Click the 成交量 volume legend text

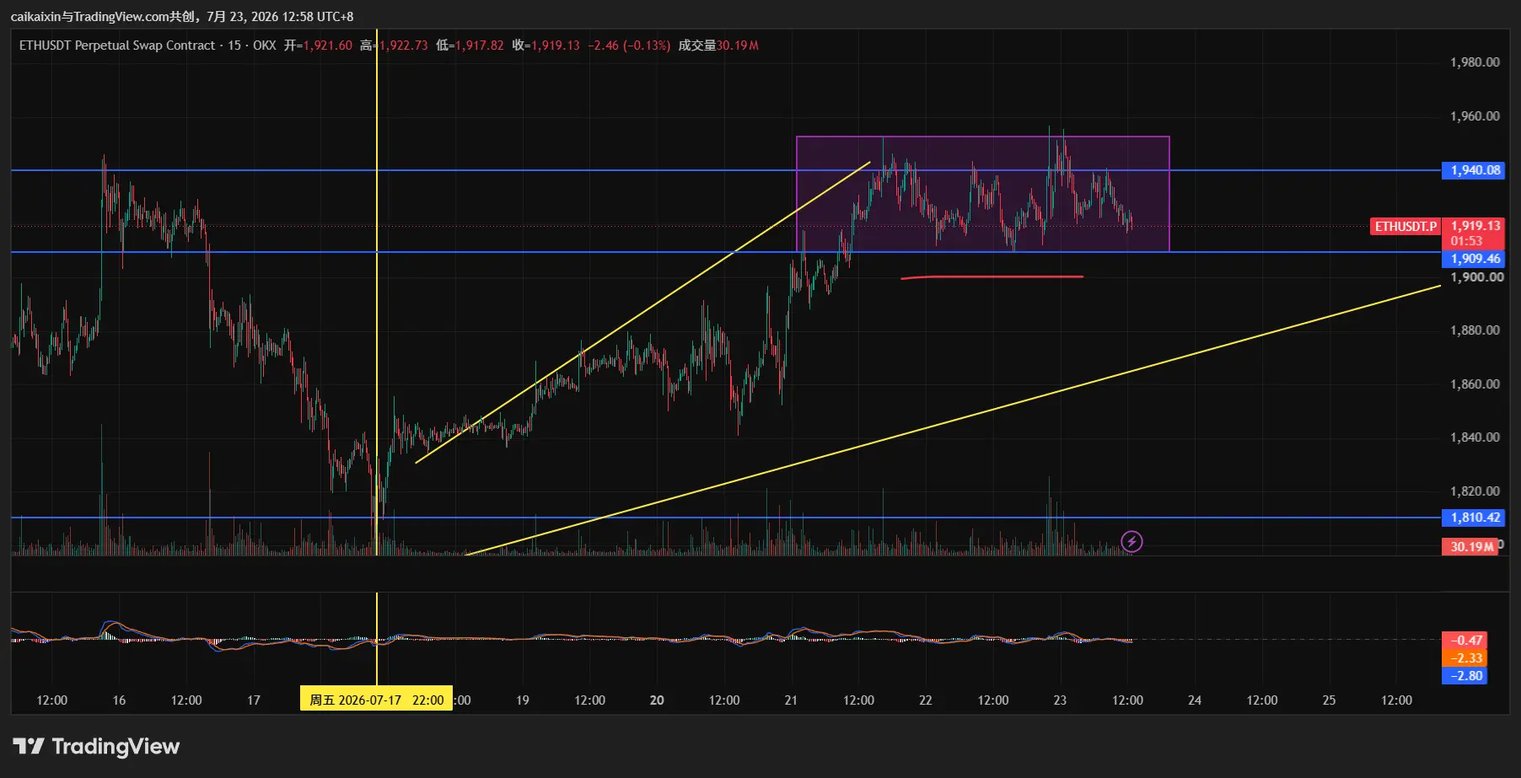(696, 46)
